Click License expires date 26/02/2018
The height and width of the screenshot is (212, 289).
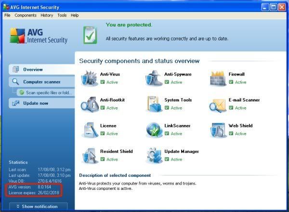pos(49,193)
